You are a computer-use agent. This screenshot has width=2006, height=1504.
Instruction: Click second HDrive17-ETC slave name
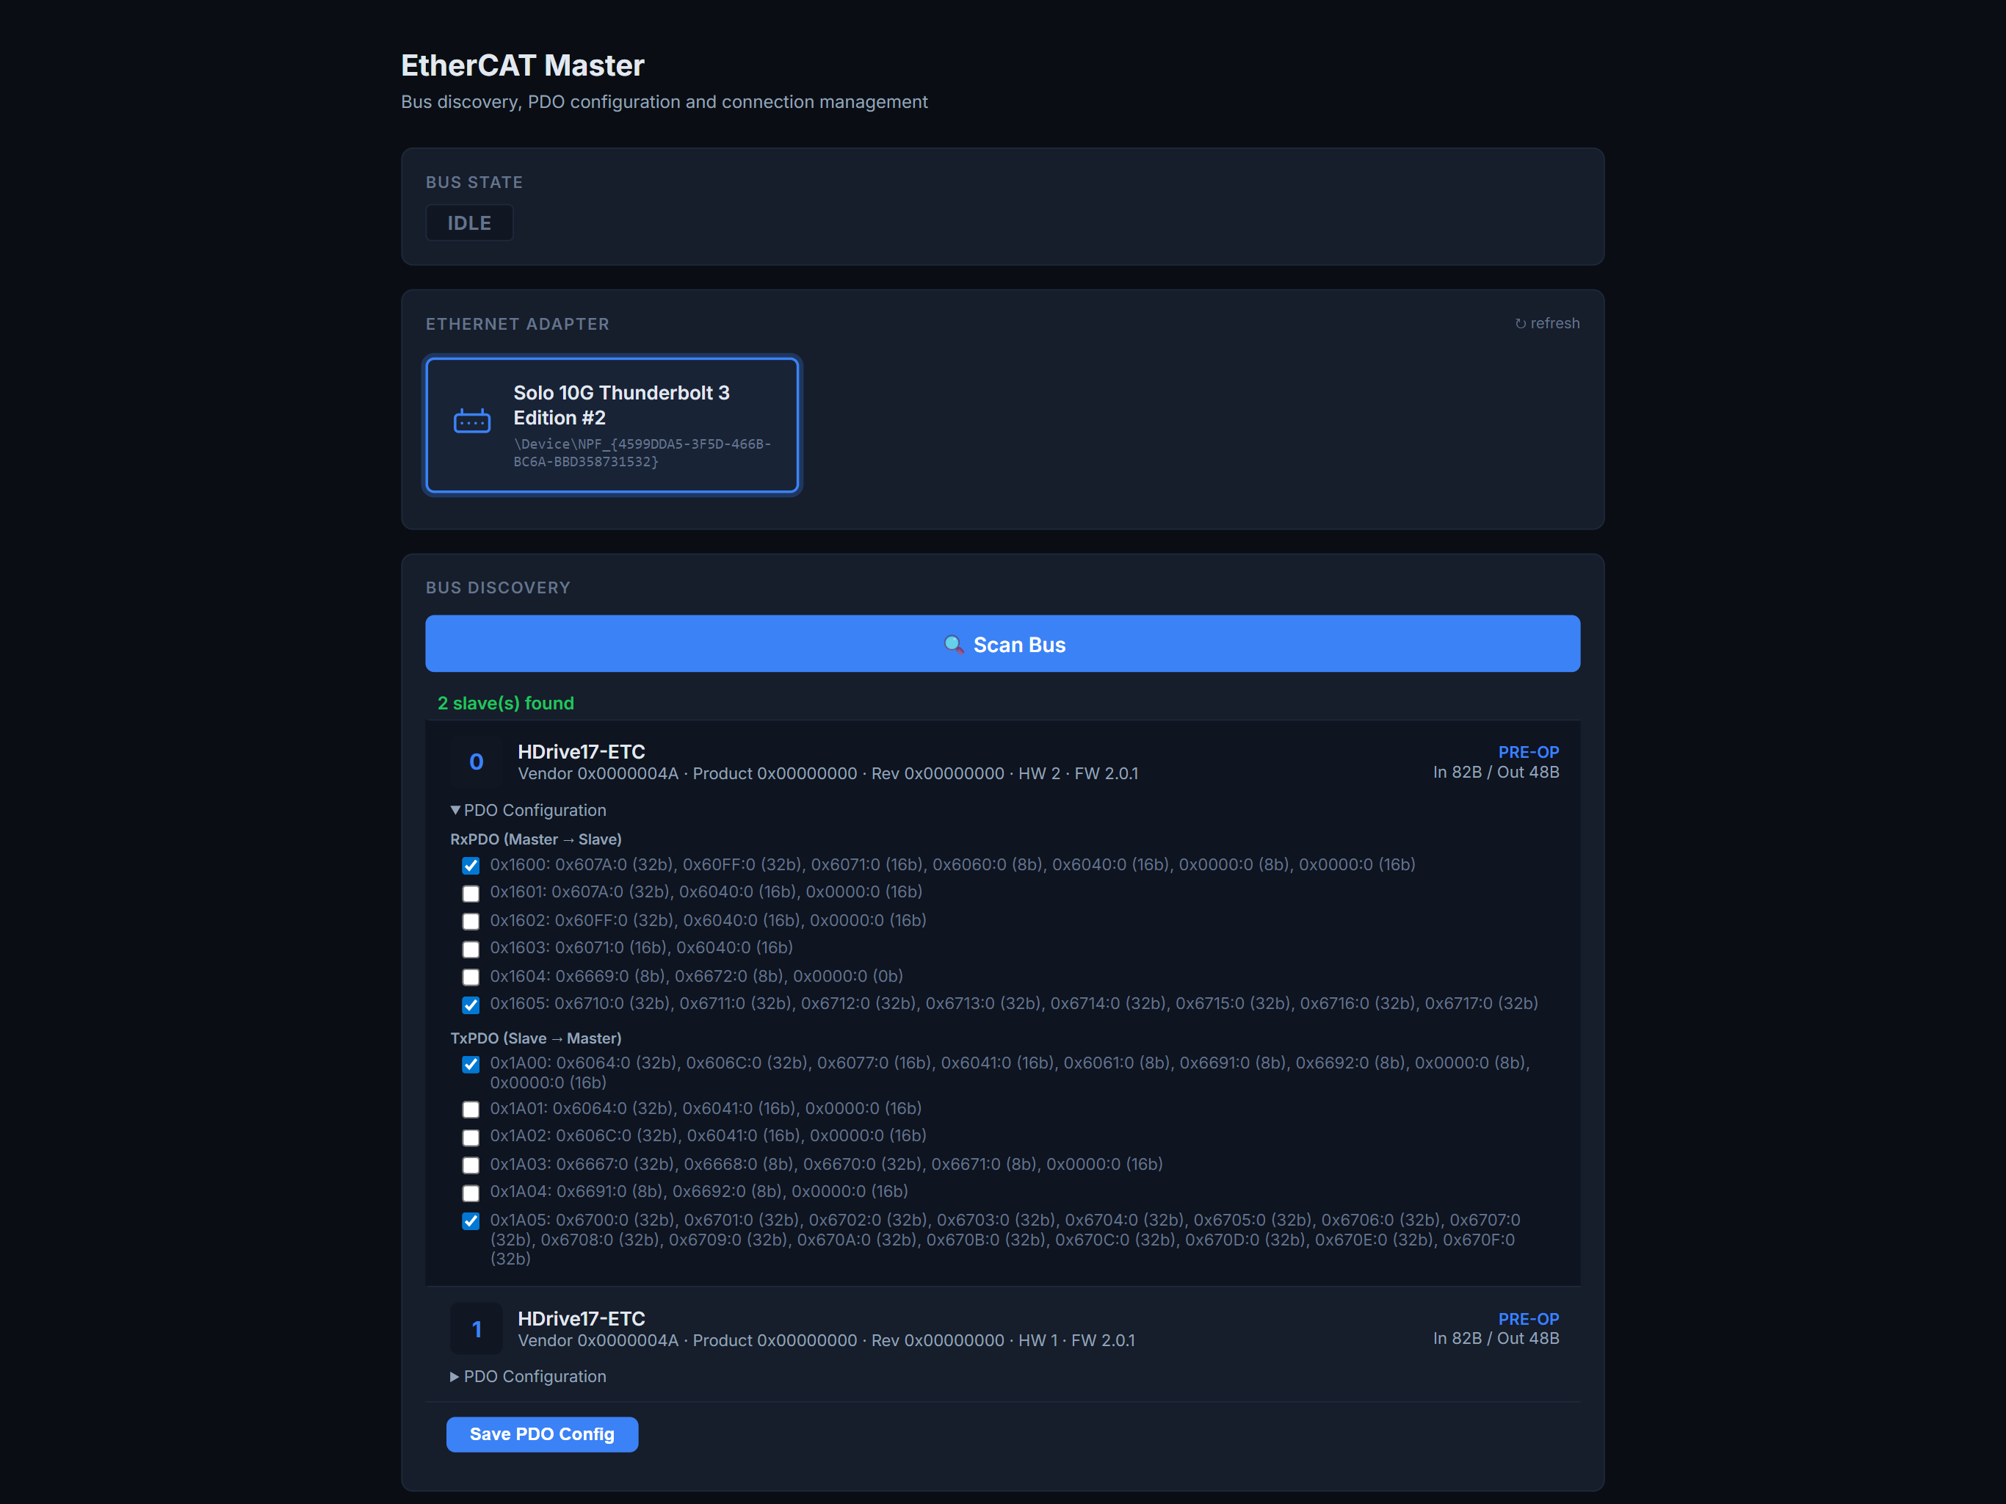tap(582, 1318)
